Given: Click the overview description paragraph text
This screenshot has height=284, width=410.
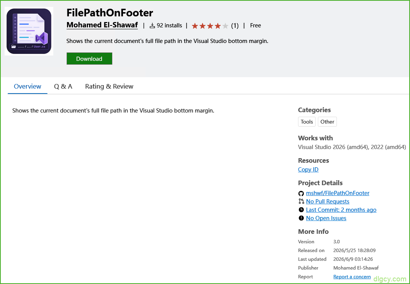Looking at the screenshot, I should 113,111.
